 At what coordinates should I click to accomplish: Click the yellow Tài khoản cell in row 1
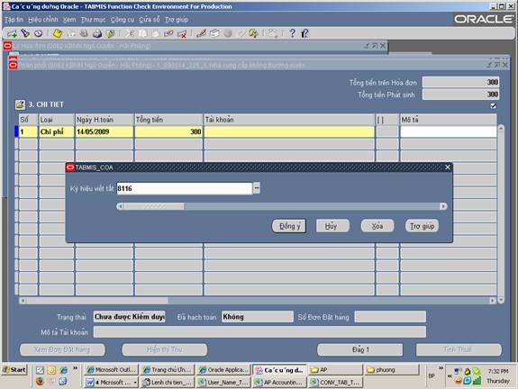tap(289, 131)
